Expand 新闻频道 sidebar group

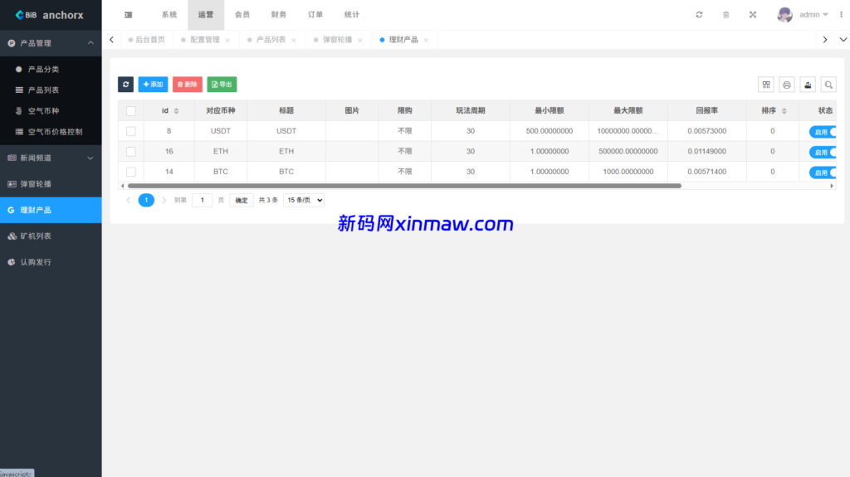pos(51,158)
